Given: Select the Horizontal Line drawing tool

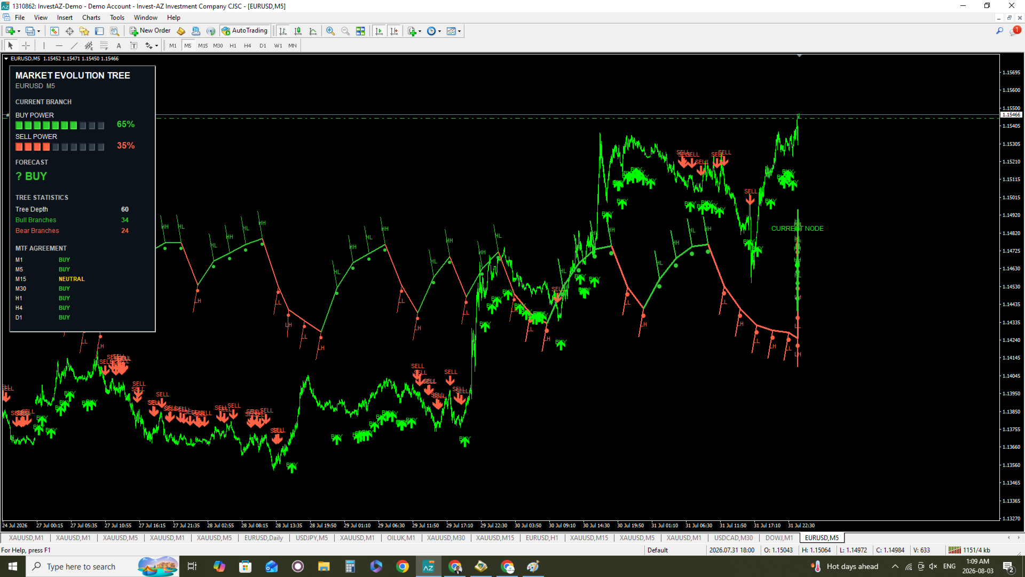Looking at the screenshot, I should (x=59, y=45).
